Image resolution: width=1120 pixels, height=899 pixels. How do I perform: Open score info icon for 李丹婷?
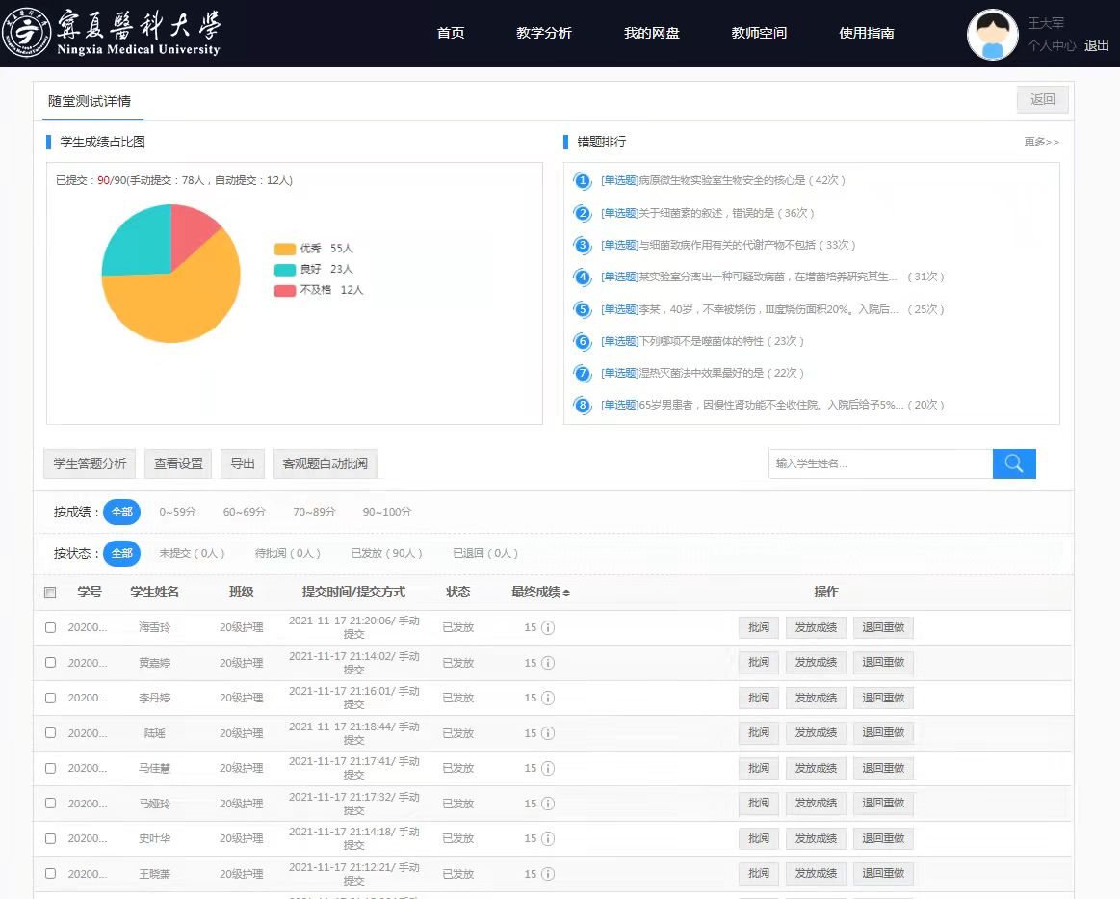coord(547,699)
